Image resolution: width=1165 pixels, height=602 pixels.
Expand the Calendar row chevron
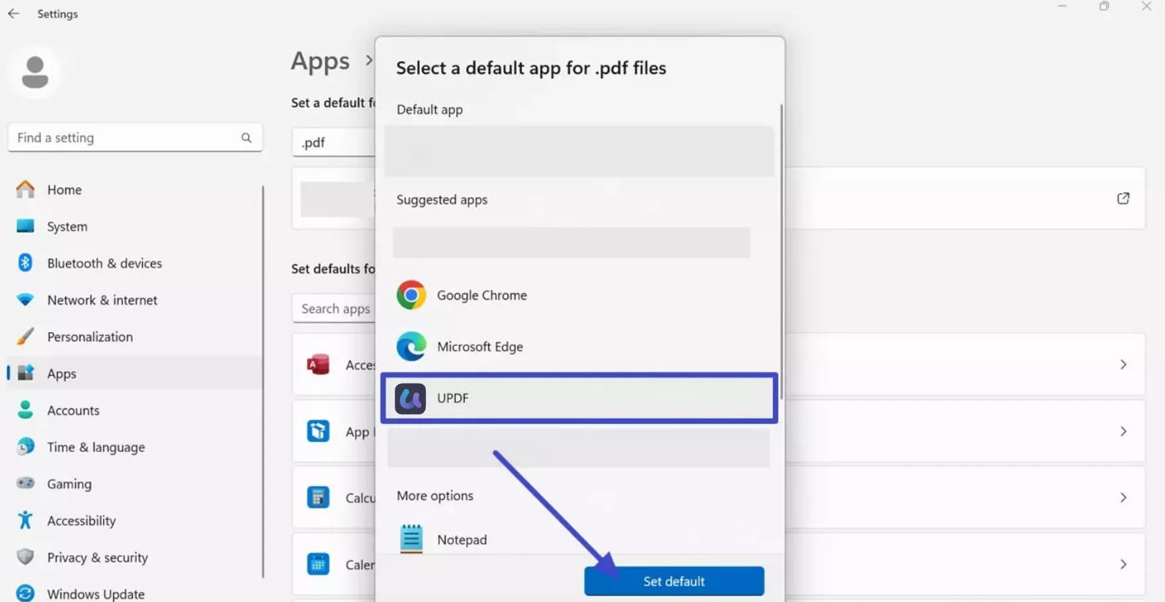click(x=1123, y=564)
